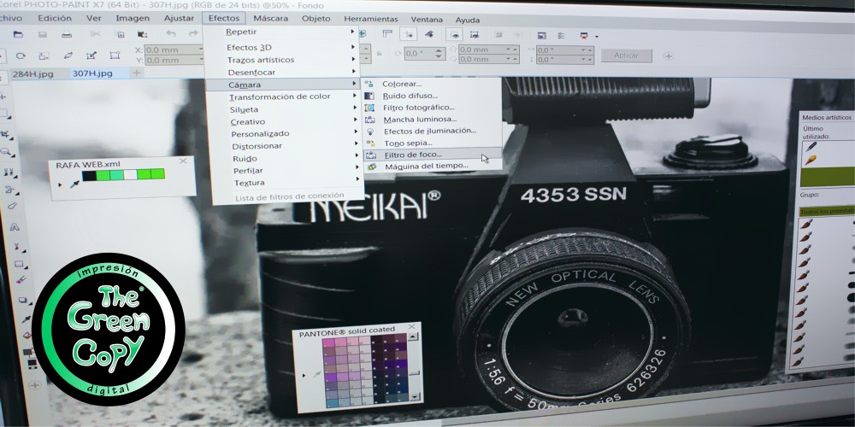The height and width of the screenshot is (427, 855).
Task: Click the round plus icon beside Aplicar
Action: pyautogui.click(x=668, y=56)
